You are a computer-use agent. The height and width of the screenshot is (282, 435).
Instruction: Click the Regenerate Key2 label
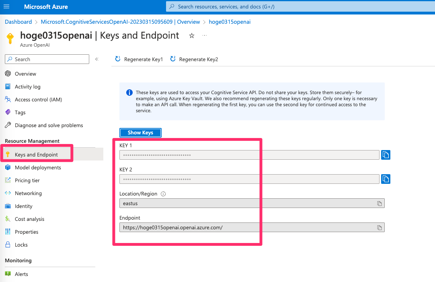[x=199, y=60]
